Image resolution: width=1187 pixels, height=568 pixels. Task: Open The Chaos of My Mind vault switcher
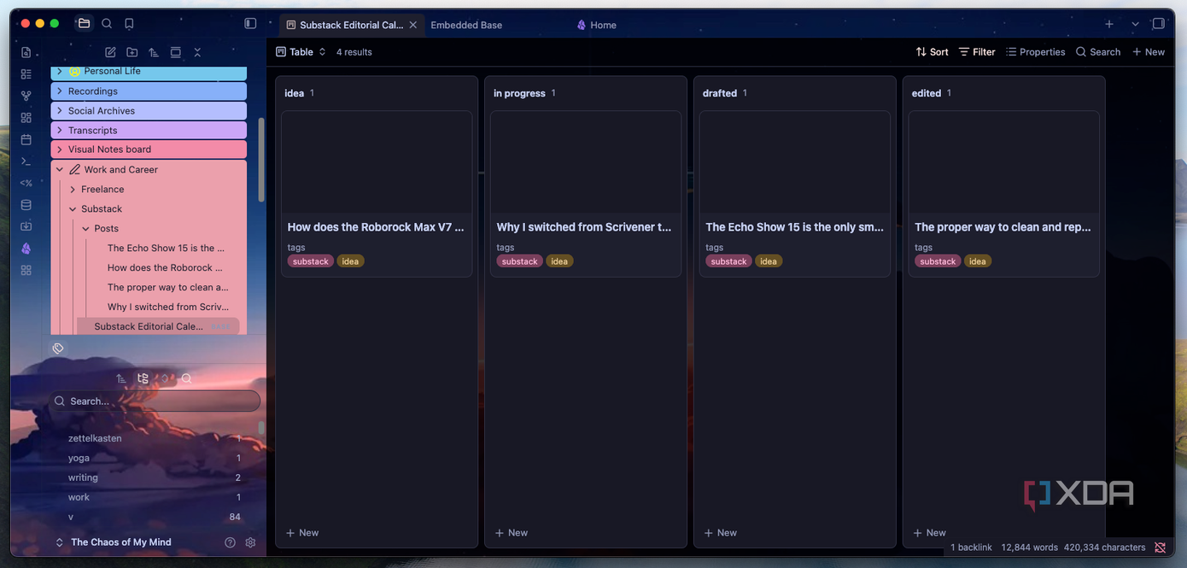[113, 542]
